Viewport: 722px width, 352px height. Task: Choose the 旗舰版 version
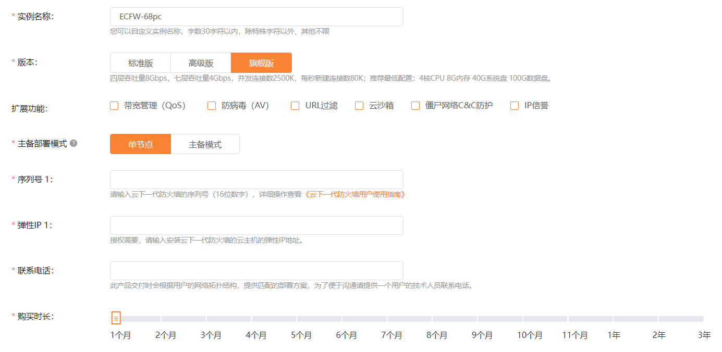261,63
